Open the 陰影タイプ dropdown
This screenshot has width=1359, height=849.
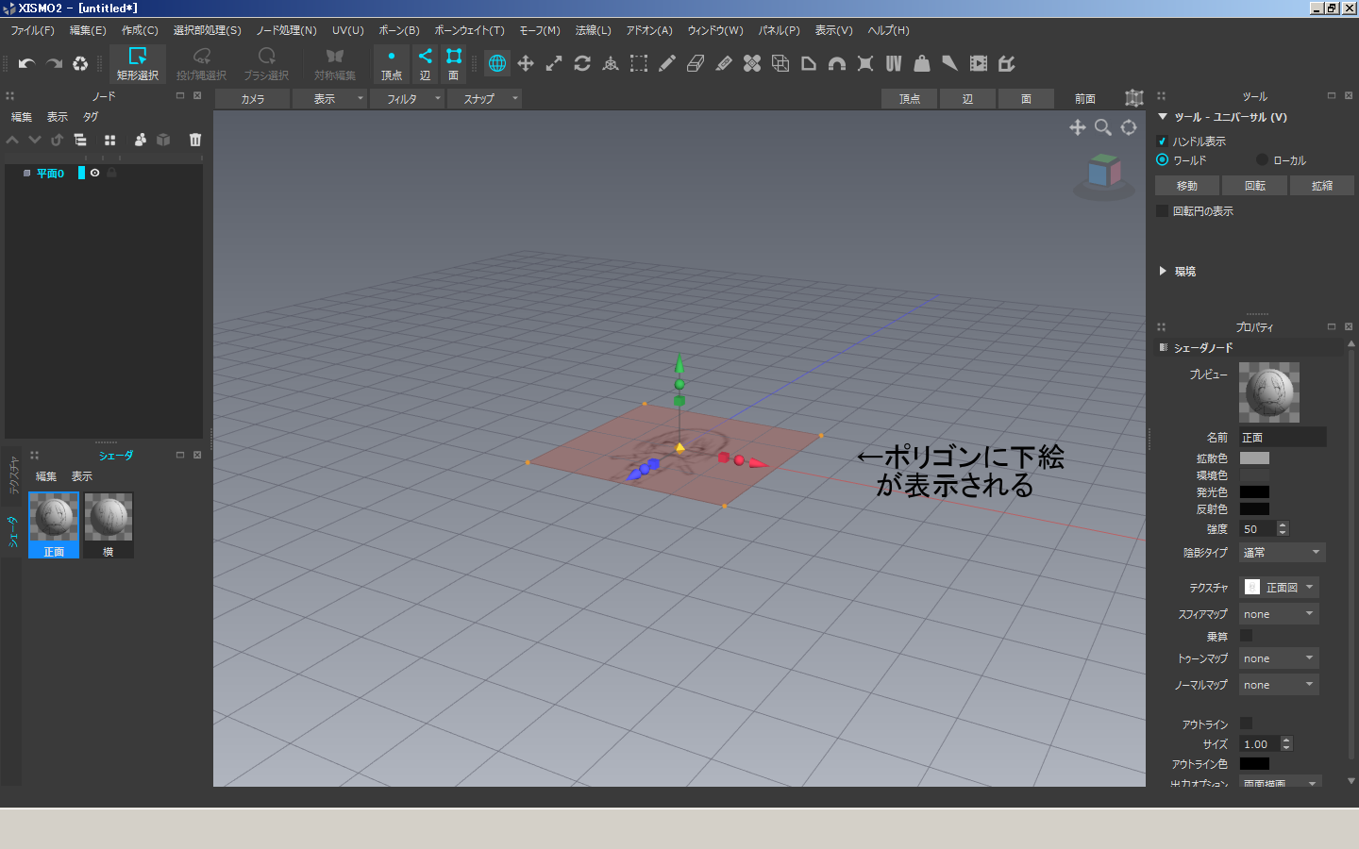pos(1283,553)
